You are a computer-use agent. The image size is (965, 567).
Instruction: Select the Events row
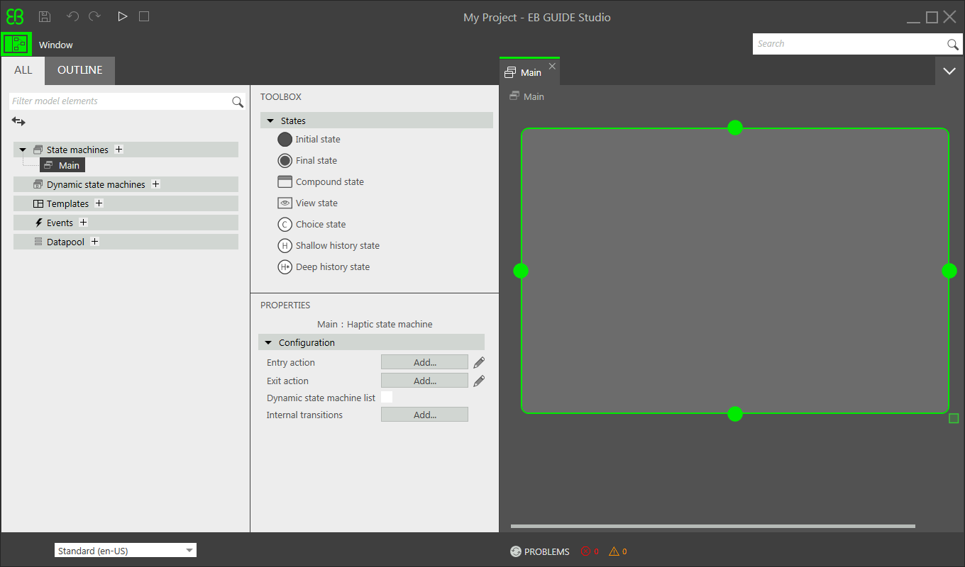(126, 223)
